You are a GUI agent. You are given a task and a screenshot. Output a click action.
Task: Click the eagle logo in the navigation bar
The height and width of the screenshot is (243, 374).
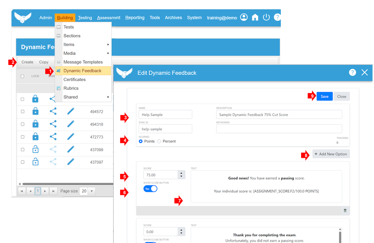[x=22, y=16]
